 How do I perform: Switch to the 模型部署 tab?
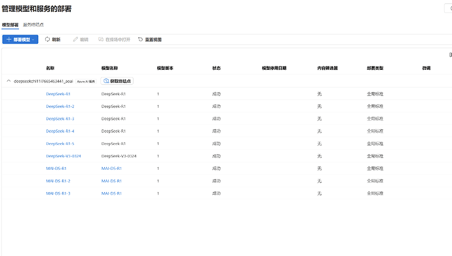click(x=10, y=25)
